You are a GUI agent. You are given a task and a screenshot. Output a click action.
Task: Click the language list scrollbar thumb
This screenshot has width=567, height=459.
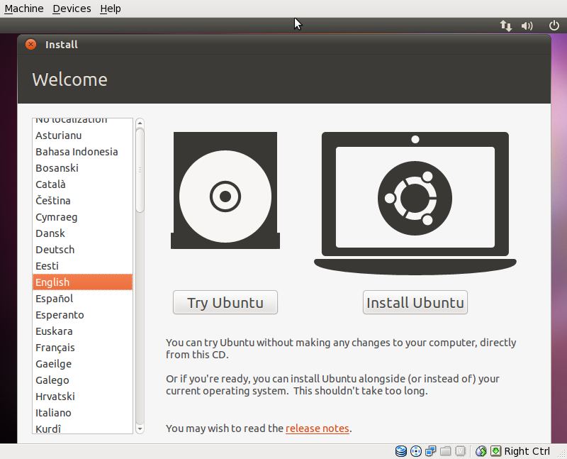(x=140, y=170)
